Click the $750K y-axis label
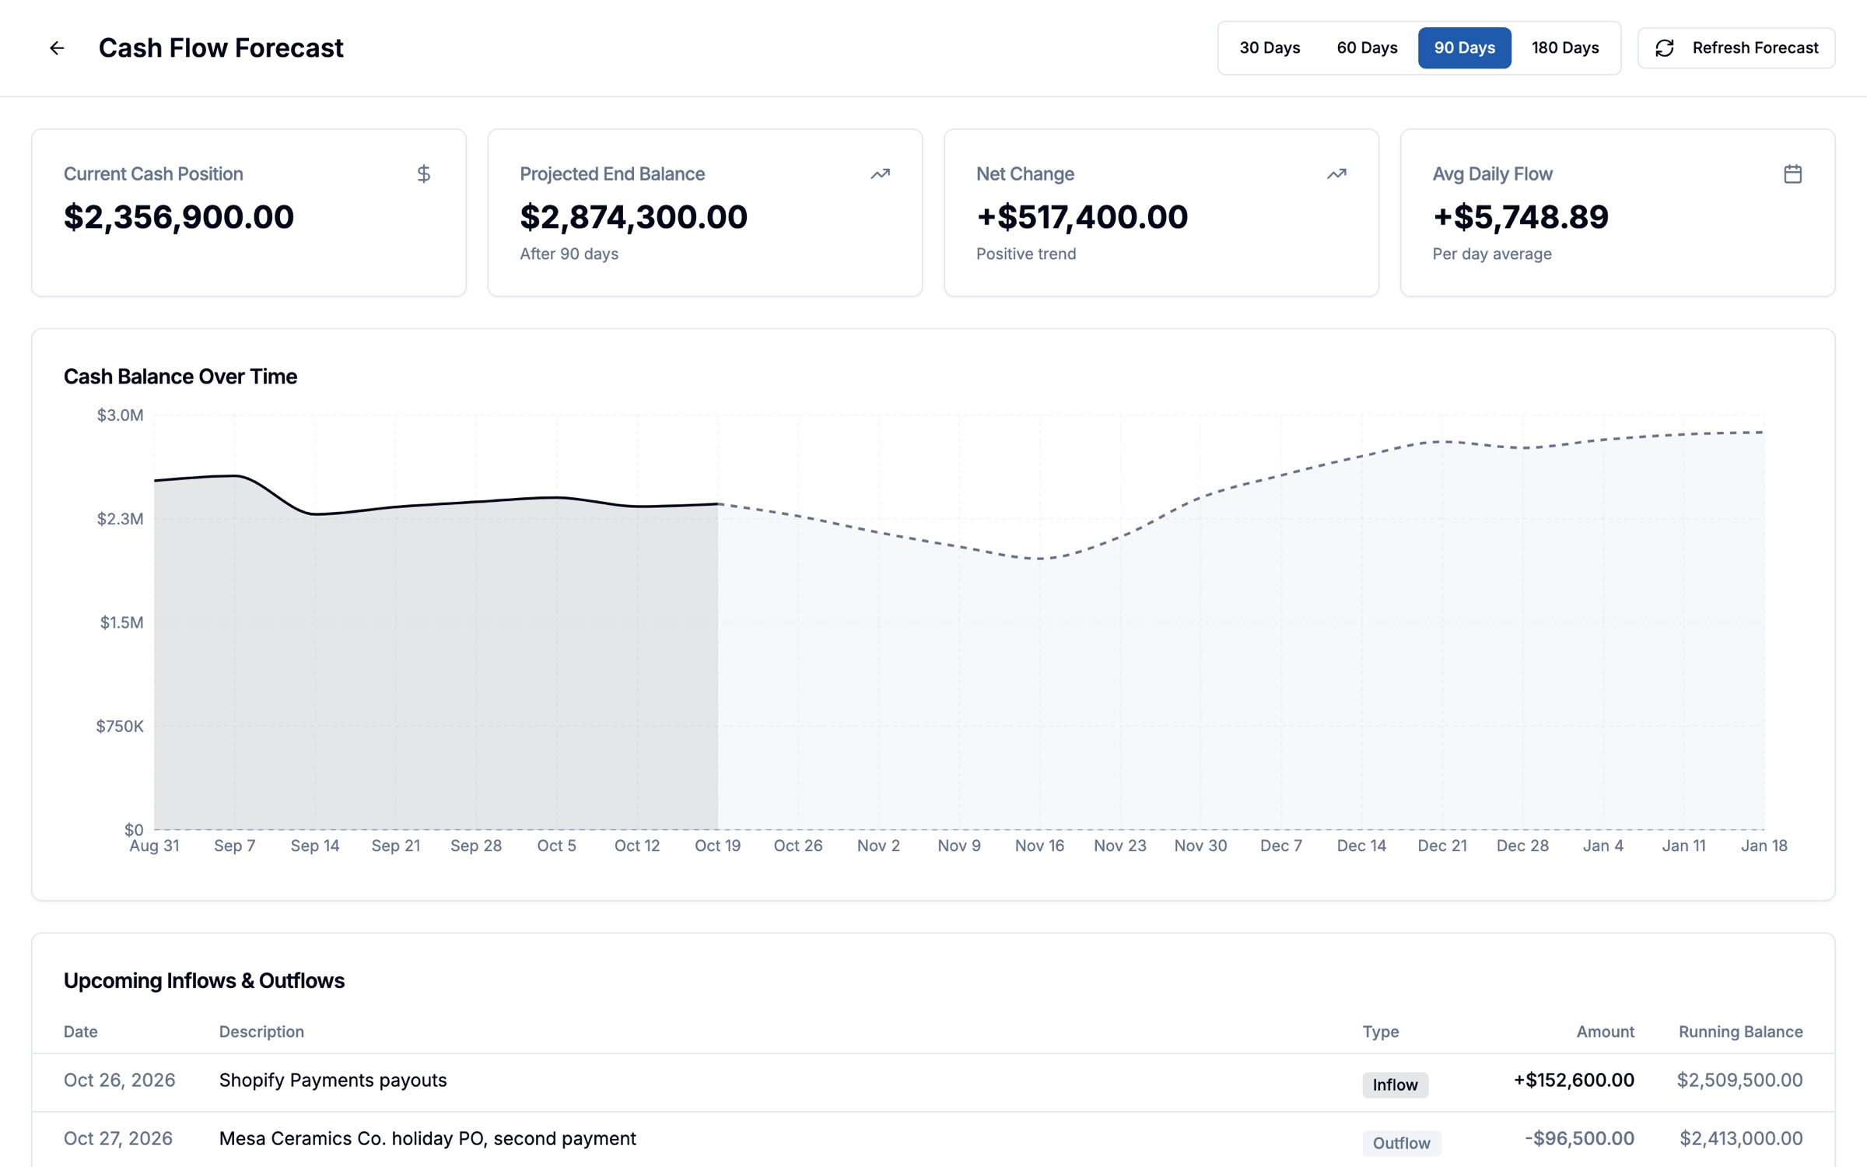 120,727
